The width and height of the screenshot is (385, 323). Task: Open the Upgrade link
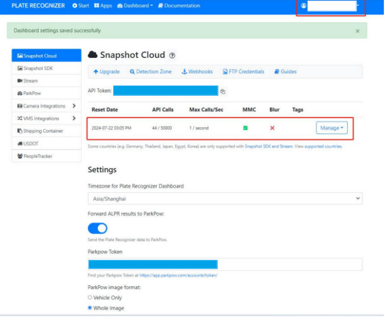coord(107,72)
